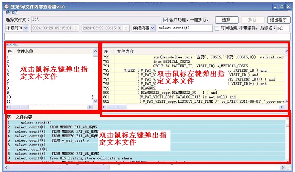Maximize the 狂龙Sql文件内容查看器 window
Image resolution: width=295 pixels, height=172 pixels.
pos(282,7)
